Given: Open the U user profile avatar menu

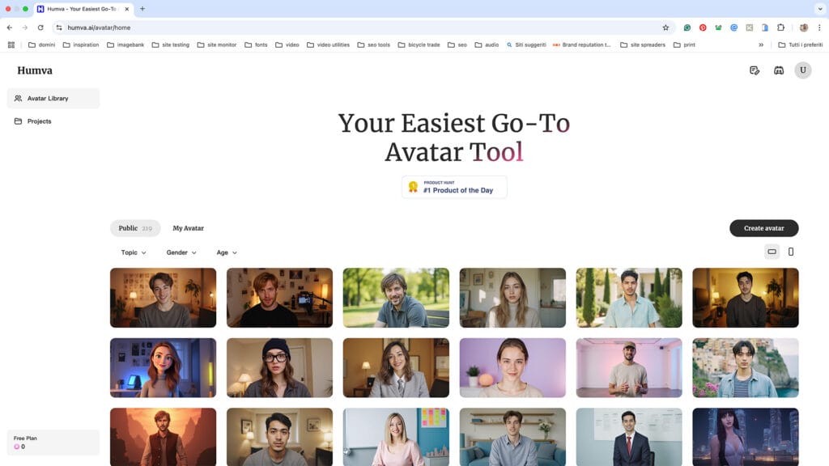Looking at the screenshot, I should tap(803, 70).
